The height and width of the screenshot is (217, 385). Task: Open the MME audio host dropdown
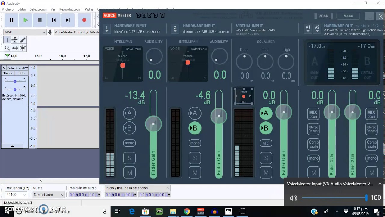[x=25, y=32]
